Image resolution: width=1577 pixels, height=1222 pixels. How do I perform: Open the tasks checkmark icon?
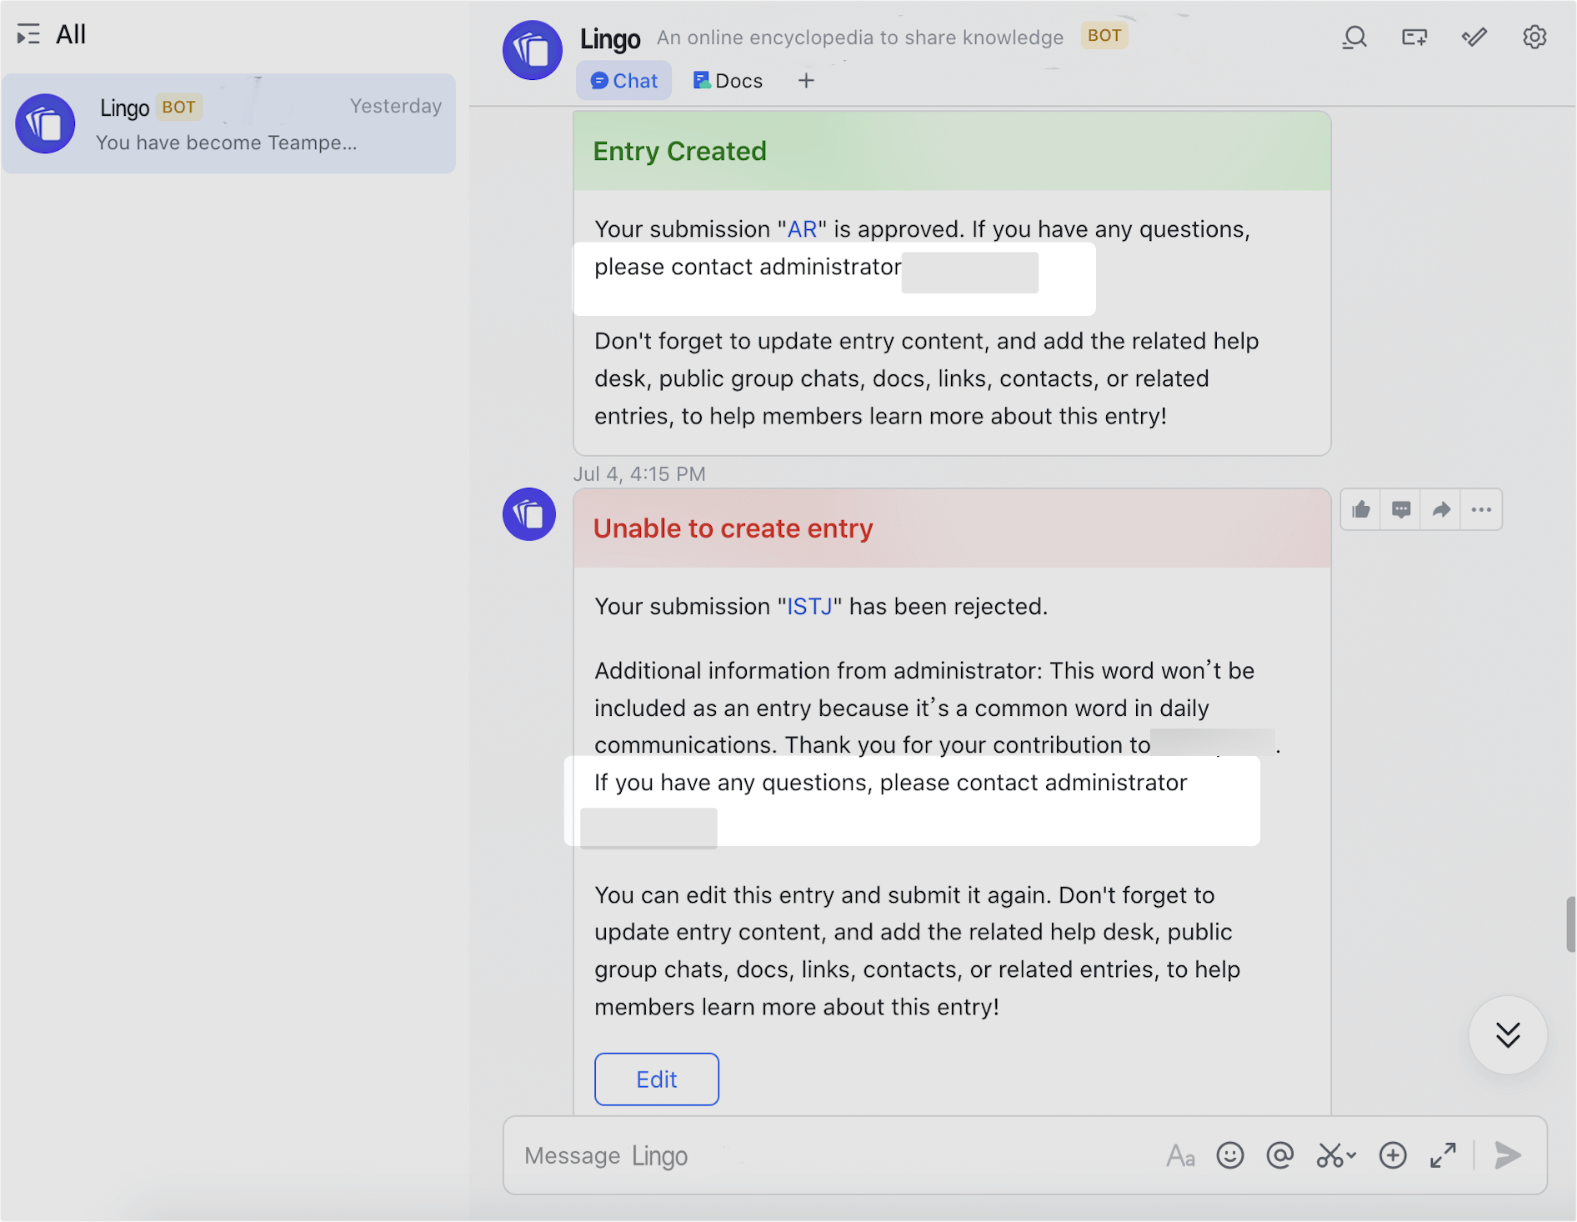(1474, 38)
